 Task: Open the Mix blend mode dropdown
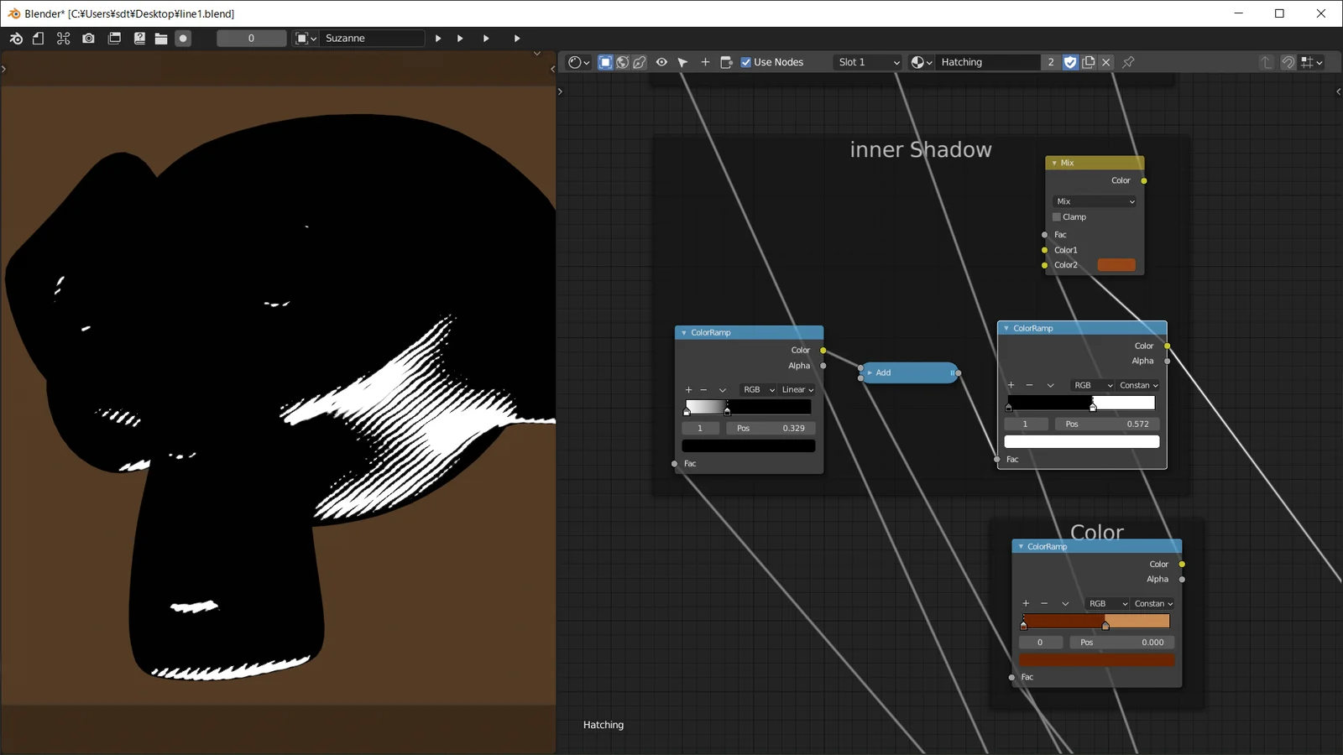1094,201
